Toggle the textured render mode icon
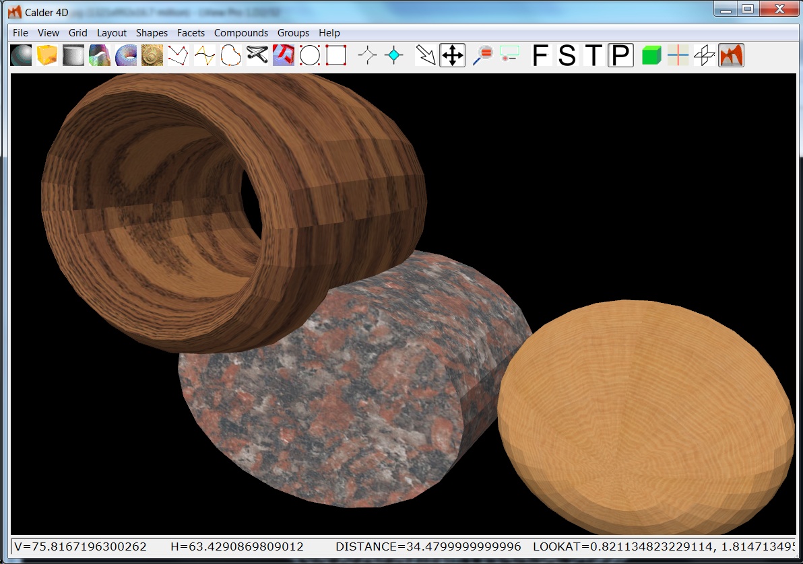 tap(731, 55)
